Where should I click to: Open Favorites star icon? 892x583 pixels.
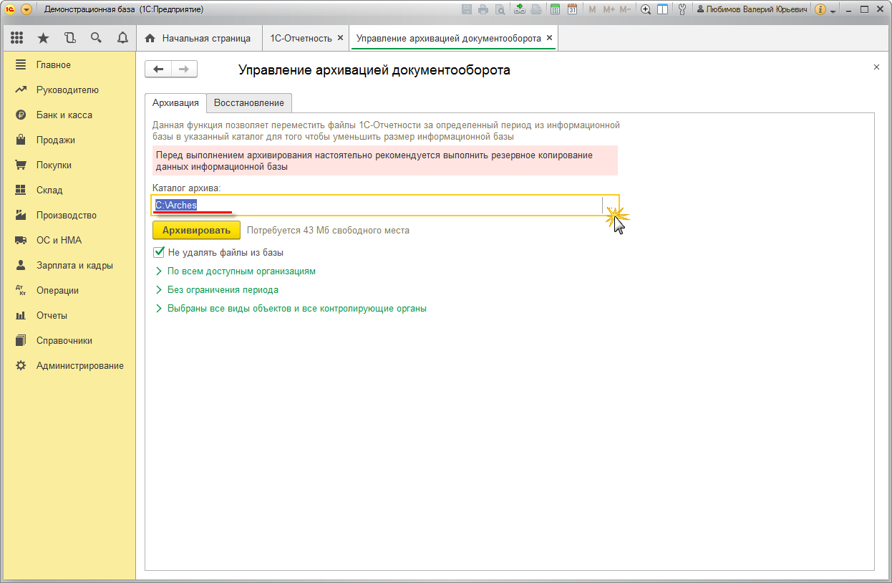point(43,38)
